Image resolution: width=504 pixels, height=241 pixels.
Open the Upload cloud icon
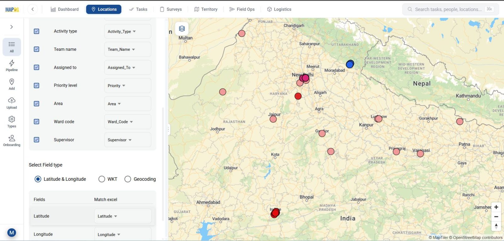point(12,103)
